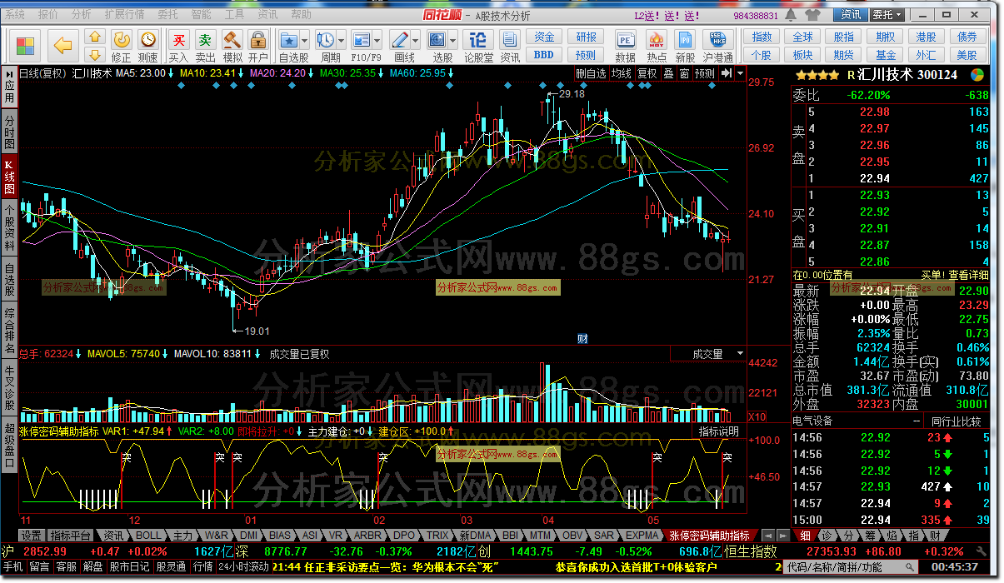Click the pie chart icon beside 300124

click(x=977, y=74)
